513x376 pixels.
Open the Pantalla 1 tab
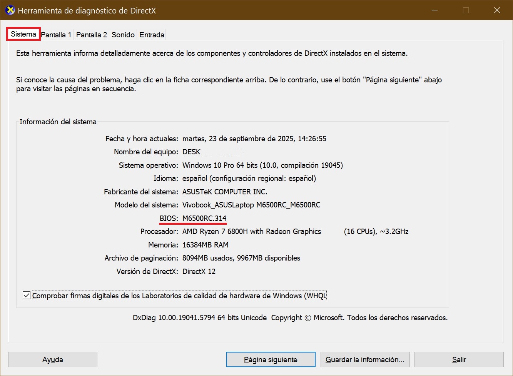56,35
